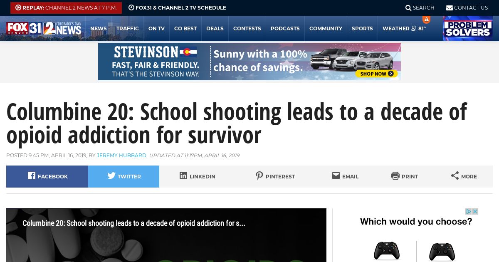Click the orange weather alert triangle
The image size is (499, 262).
[x=426, y=20]
